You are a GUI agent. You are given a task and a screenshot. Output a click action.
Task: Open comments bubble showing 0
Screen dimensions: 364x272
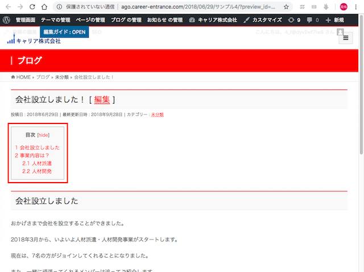coord(313,20)
